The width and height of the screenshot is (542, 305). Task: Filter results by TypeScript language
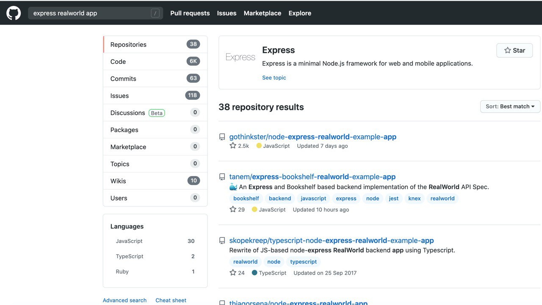tap(155, 256)
